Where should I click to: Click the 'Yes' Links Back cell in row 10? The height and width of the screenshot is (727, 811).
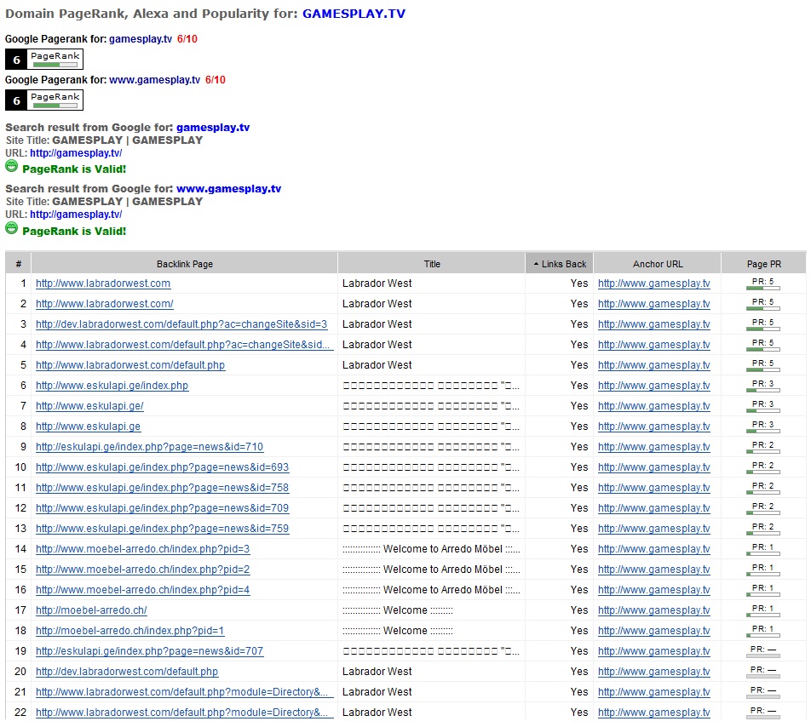578,467
